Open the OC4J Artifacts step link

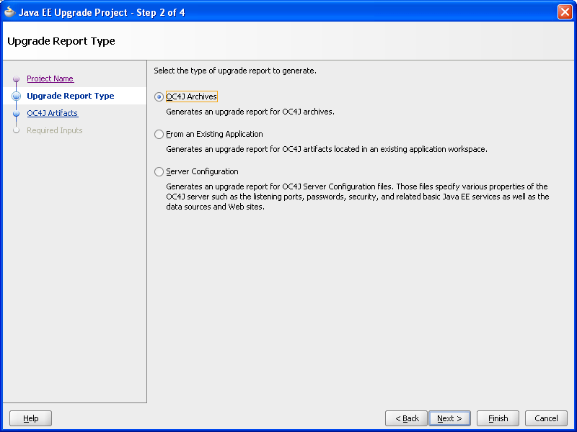tap(52, 113)
